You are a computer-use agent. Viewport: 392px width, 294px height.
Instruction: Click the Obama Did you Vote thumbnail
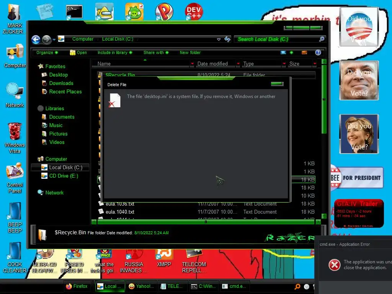[x=359, y=27]
